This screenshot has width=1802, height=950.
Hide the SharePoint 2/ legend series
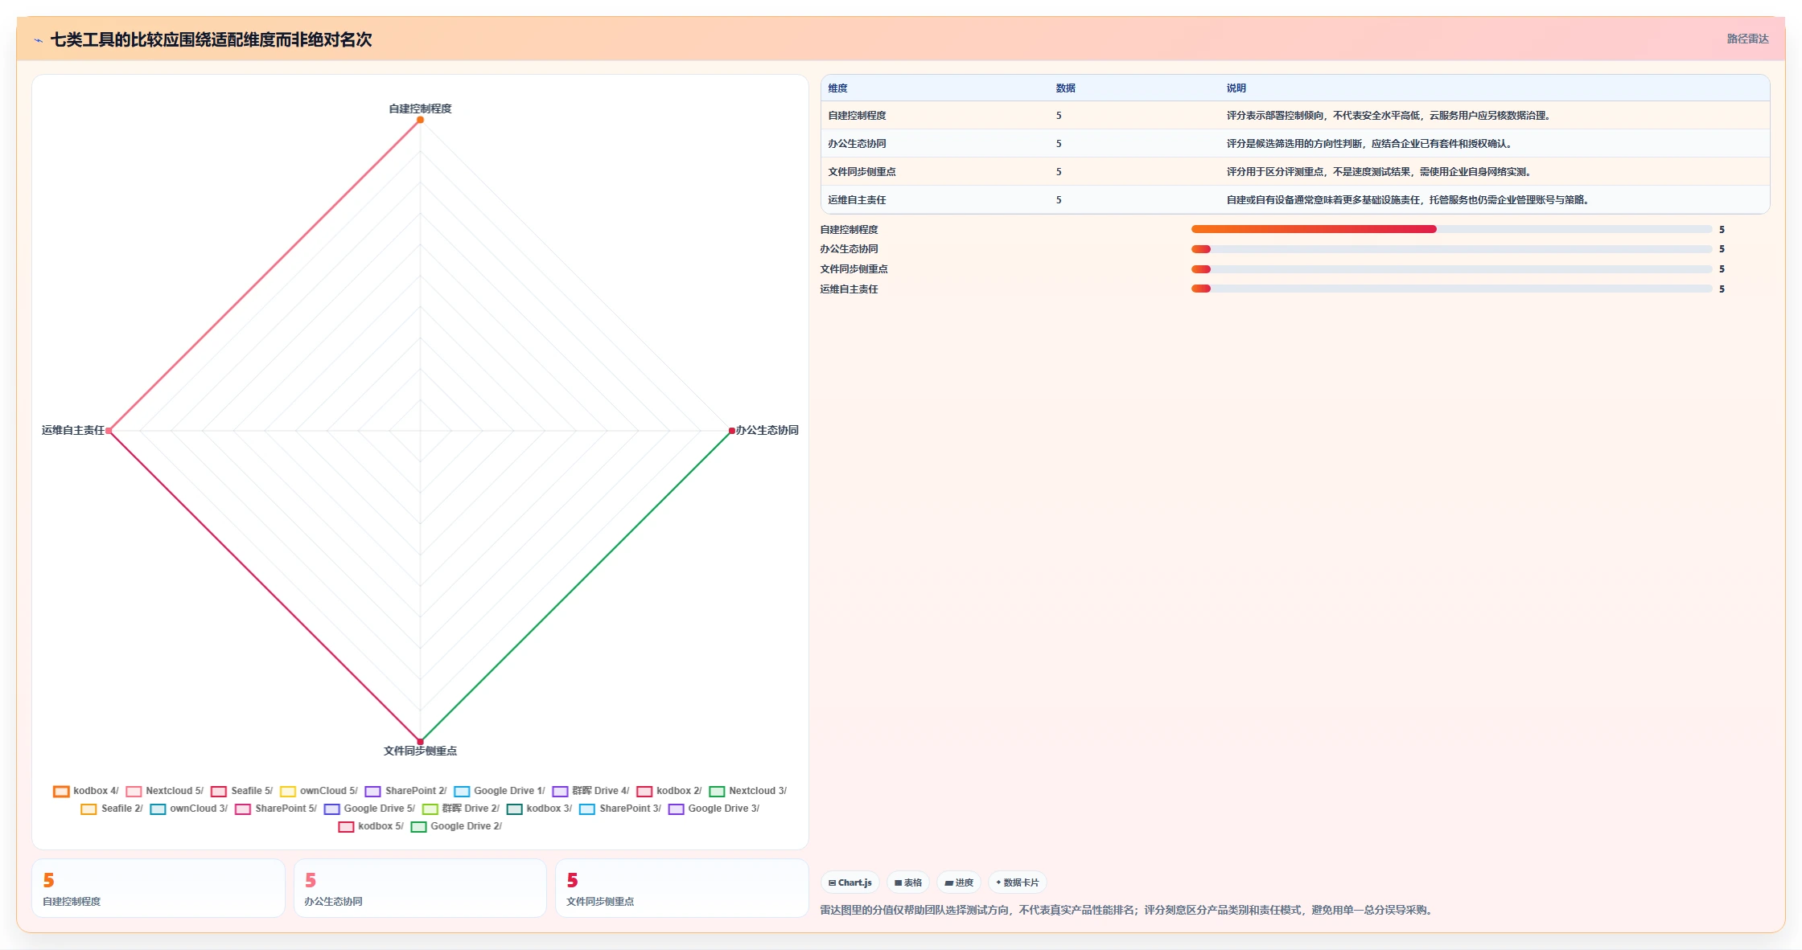click(x=406, y=791)
